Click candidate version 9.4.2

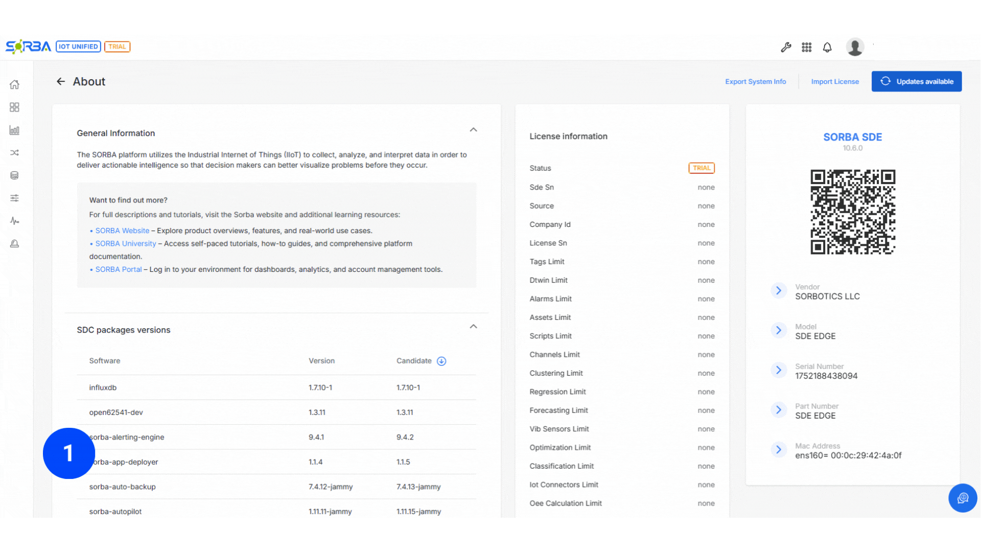click(x=405, y=438)
